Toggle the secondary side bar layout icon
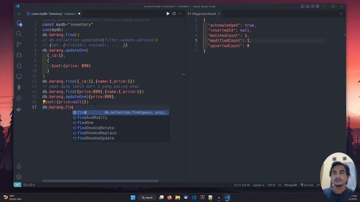 coord(313,6)
